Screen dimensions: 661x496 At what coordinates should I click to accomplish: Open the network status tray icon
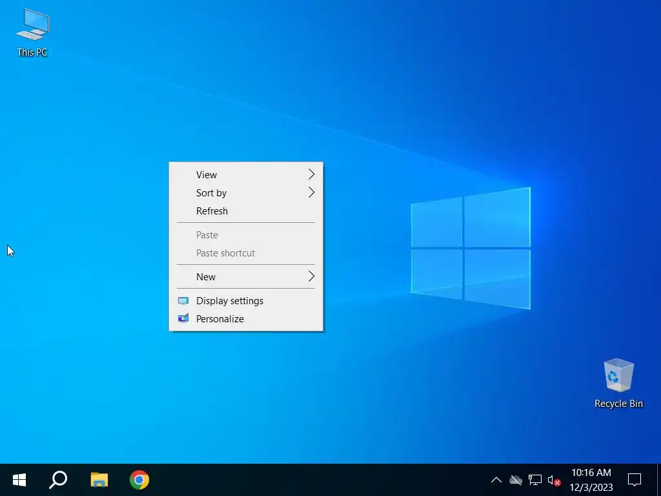[535, 480]
